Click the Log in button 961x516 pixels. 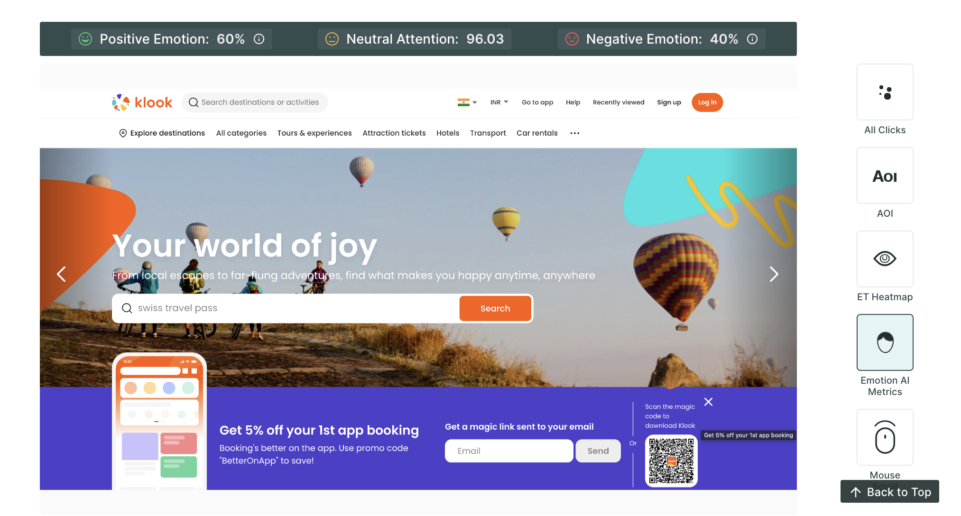[707, 102]
